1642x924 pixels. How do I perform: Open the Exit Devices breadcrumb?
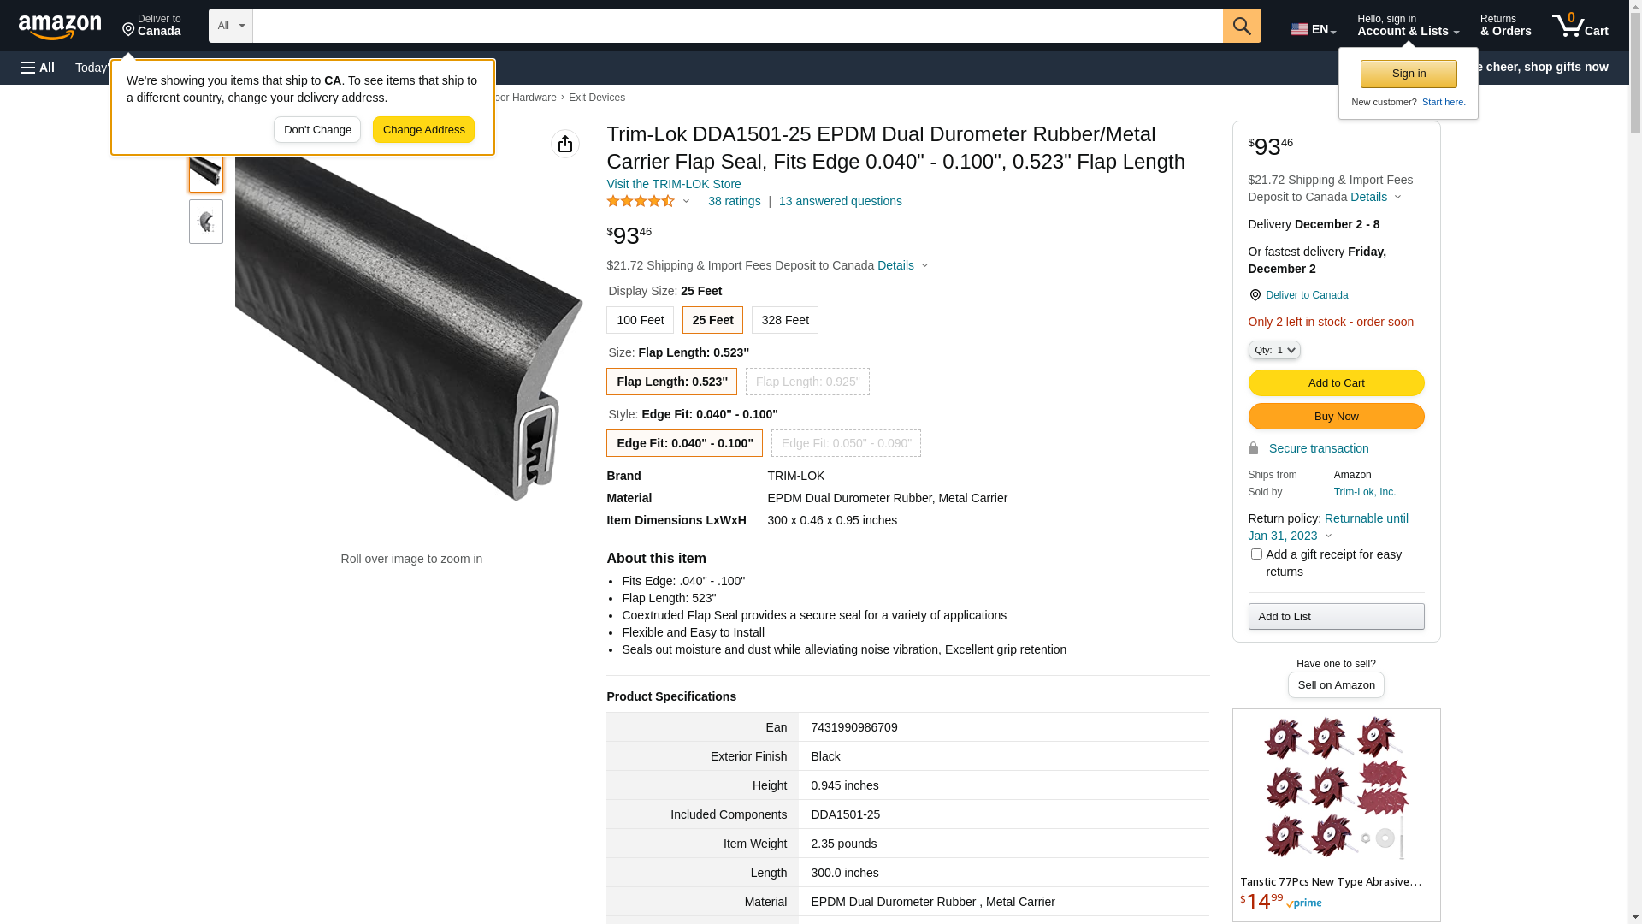tap(597, 98)
